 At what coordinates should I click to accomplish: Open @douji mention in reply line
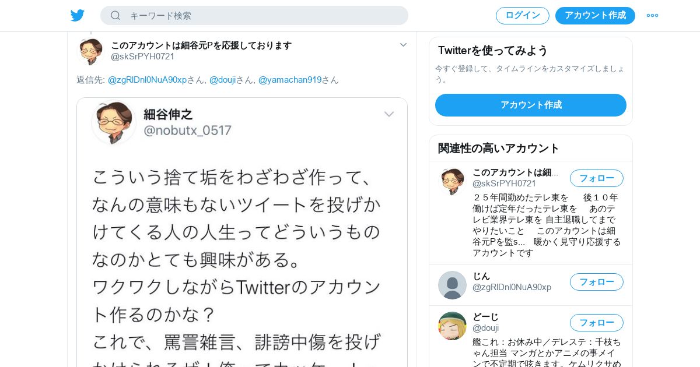(222, 80)
